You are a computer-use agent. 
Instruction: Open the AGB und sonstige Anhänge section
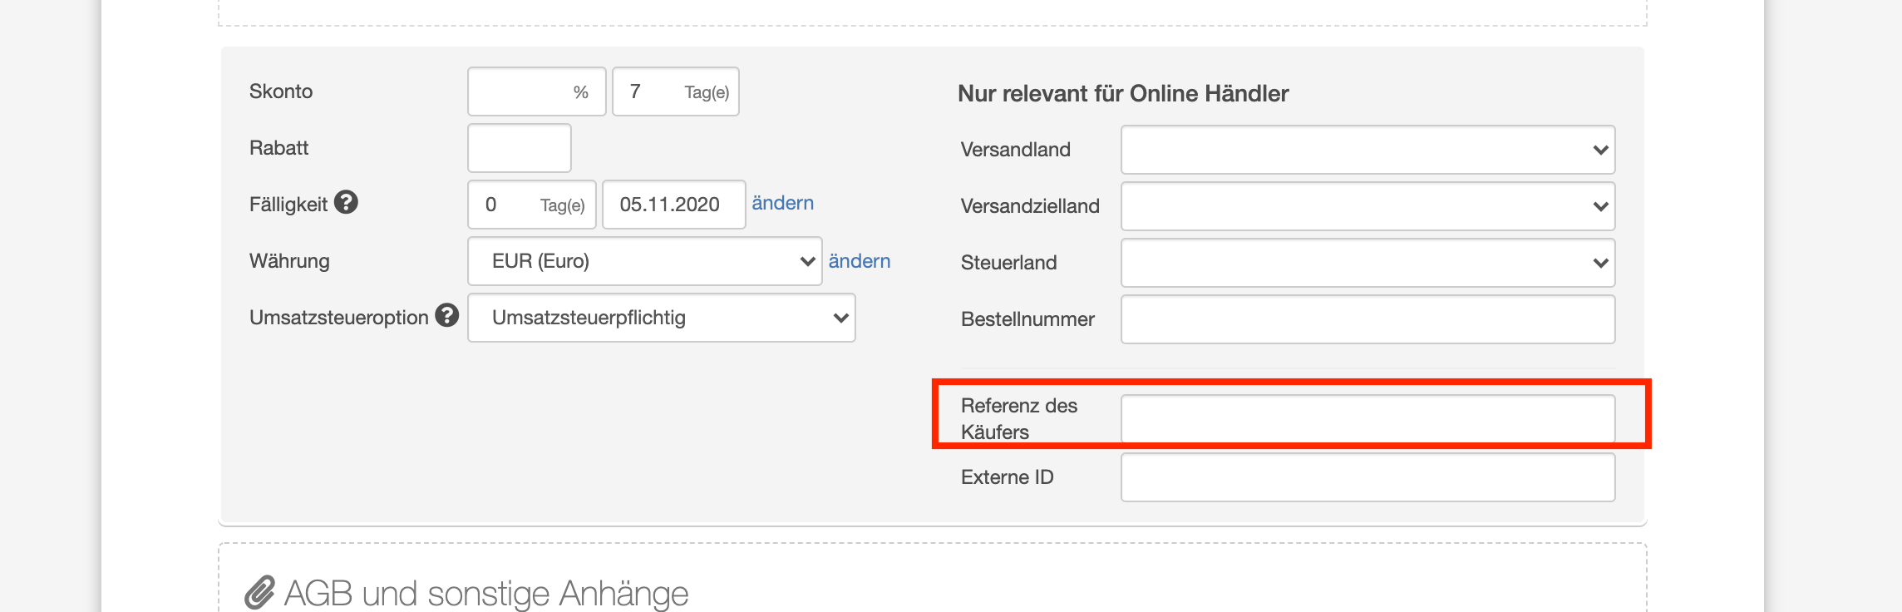coord(486,593)
